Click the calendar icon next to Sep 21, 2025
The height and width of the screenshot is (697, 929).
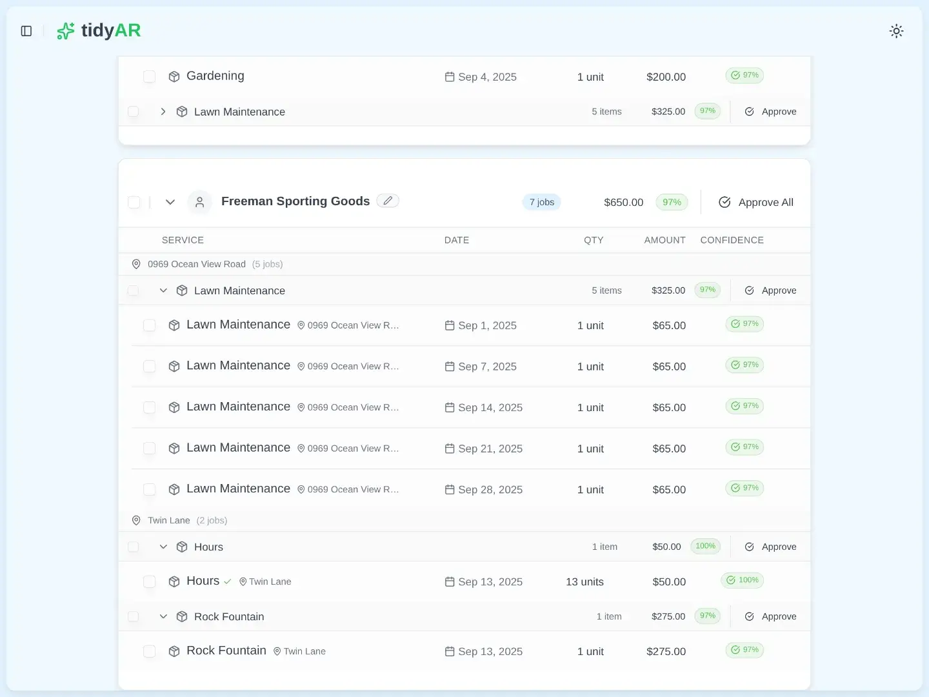(450, 449)
